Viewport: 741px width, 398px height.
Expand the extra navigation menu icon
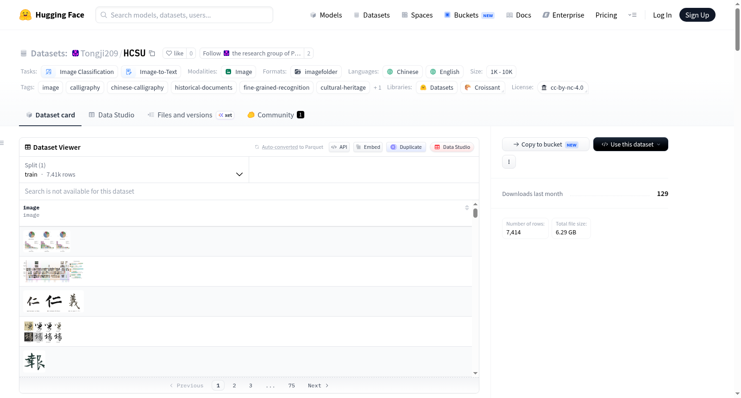click(632, 15)
